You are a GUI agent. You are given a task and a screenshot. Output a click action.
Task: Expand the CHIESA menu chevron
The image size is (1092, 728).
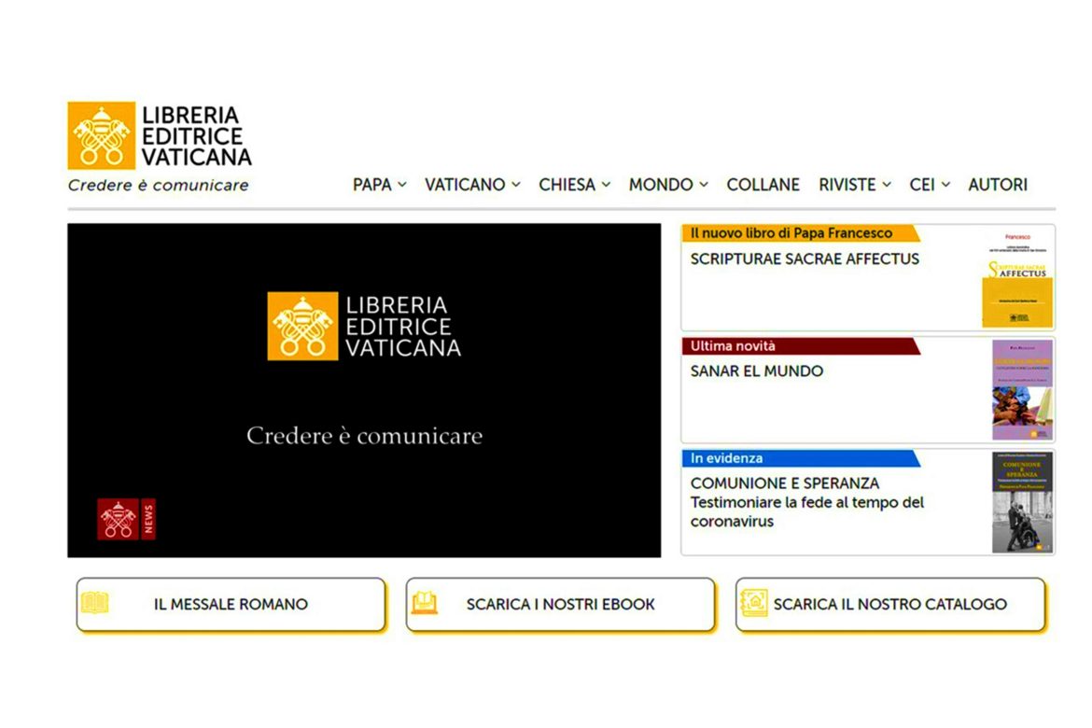pyautogui.click(x=606, y=185)
